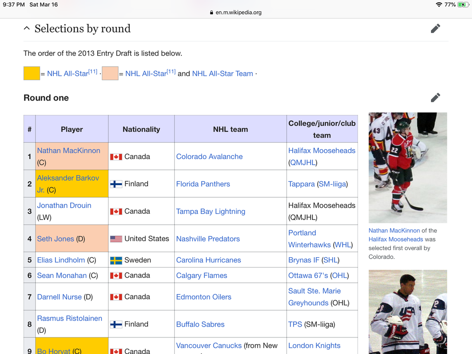
Task: Click Sweden flag in Lindholm row
Action: 116,261
